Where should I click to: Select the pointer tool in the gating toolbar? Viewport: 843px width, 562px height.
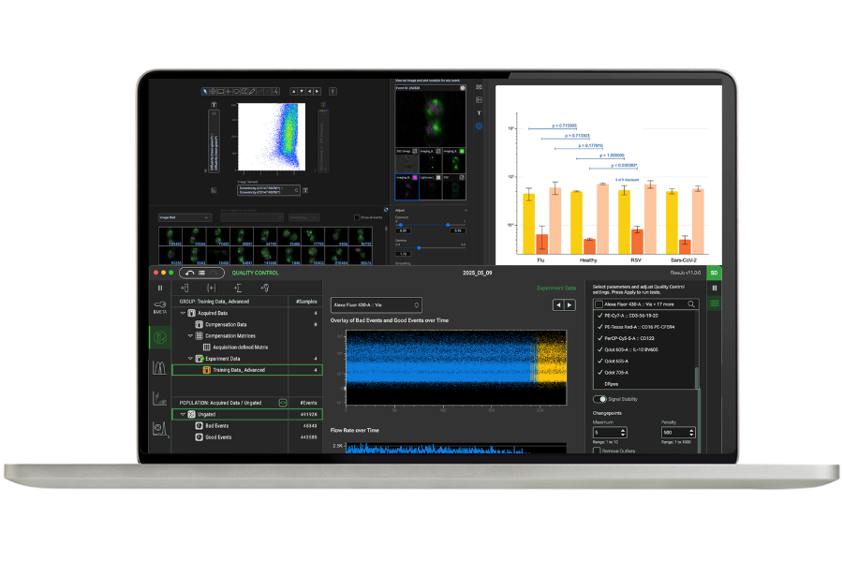(x=204, y=91)
